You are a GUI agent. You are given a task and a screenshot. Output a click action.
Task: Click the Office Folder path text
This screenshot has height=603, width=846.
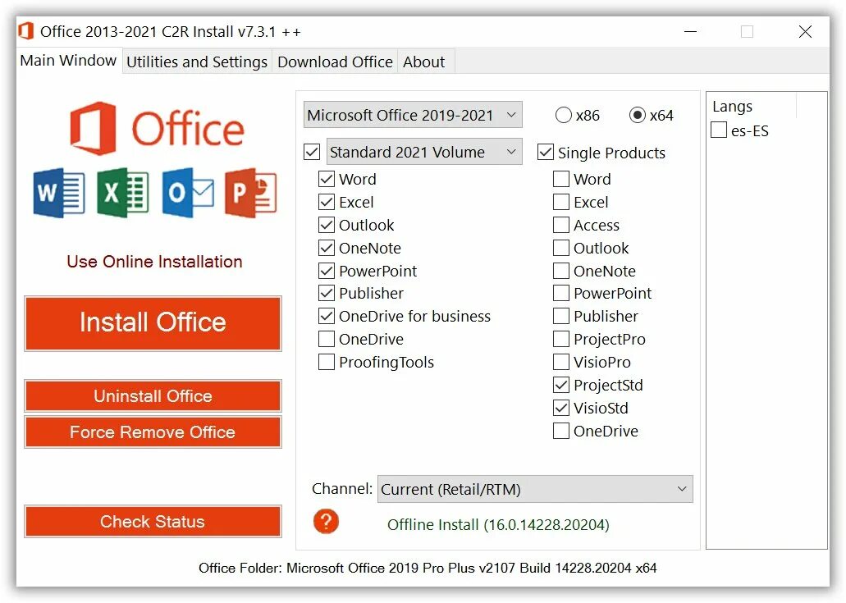(x=428, y=568)
